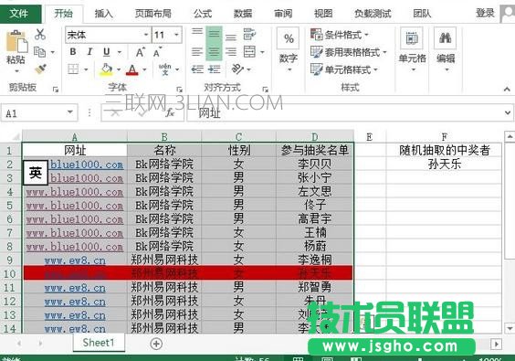515x361 pixels.
Task: Increase the cell indent
Action: pos(215,69)
